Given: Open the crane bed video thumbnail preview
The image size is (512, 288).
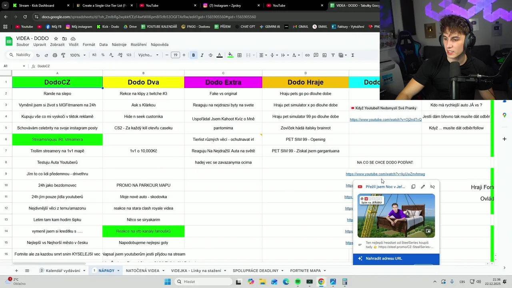Looking at the screenshot, I should pyautogui.click(x=396, y=216).
